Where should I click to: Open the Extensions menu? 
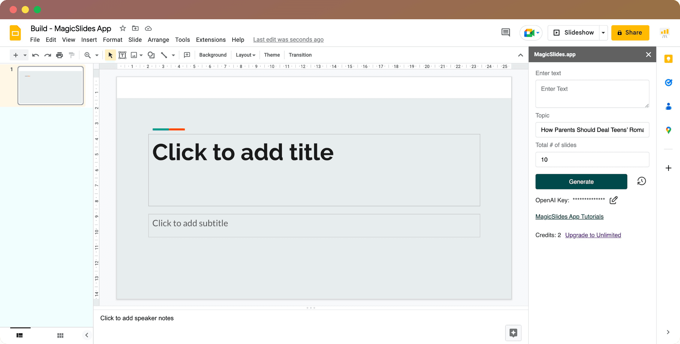pyautogui.click(x=211, y=39)
